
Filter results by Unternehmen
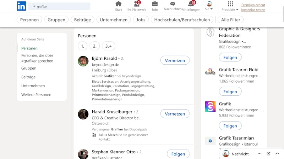[x=114, y=20]
